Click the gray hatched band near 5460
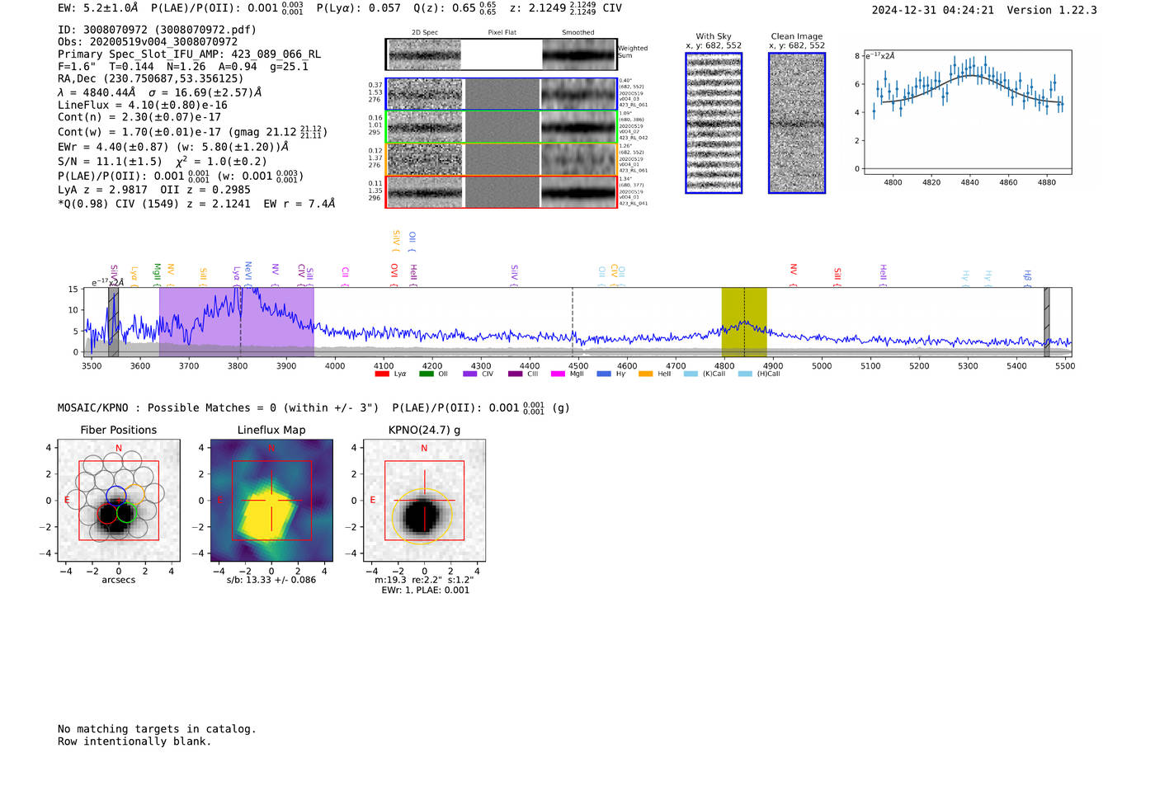This screenshot has width=1155, height=786. click(x=1047, y=322)
